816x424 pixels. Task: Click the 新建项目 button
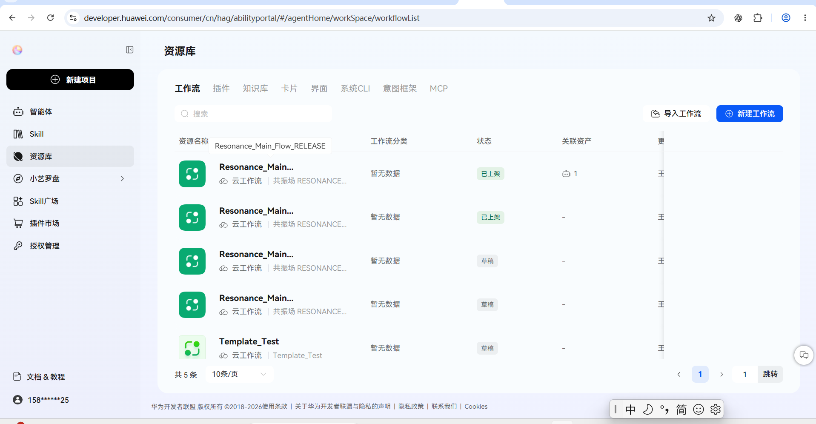[70, 80]
